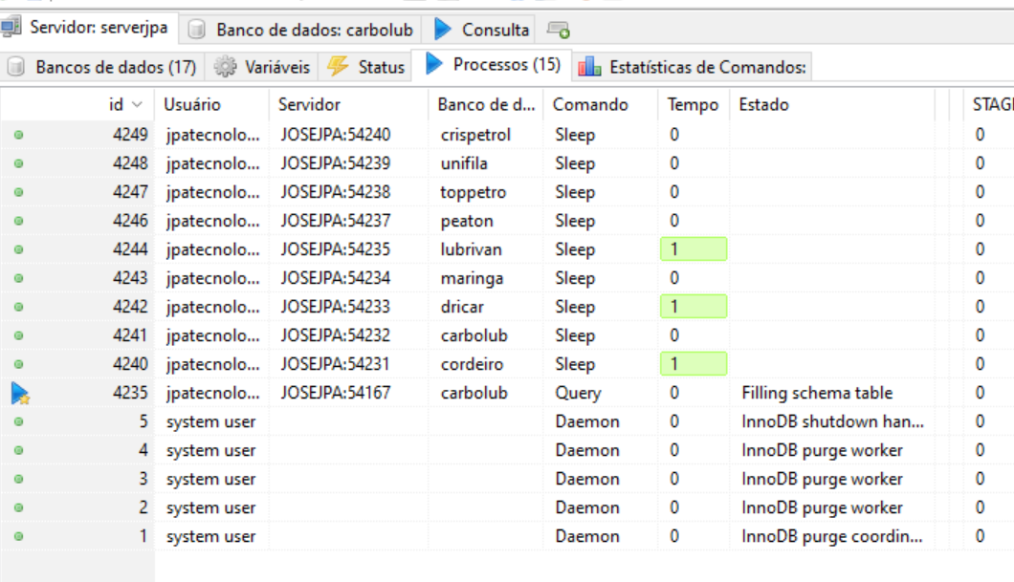The width and height of the screenshot is (1014, 582).
Task: Sort by Usuário column header
Action: 211,104
